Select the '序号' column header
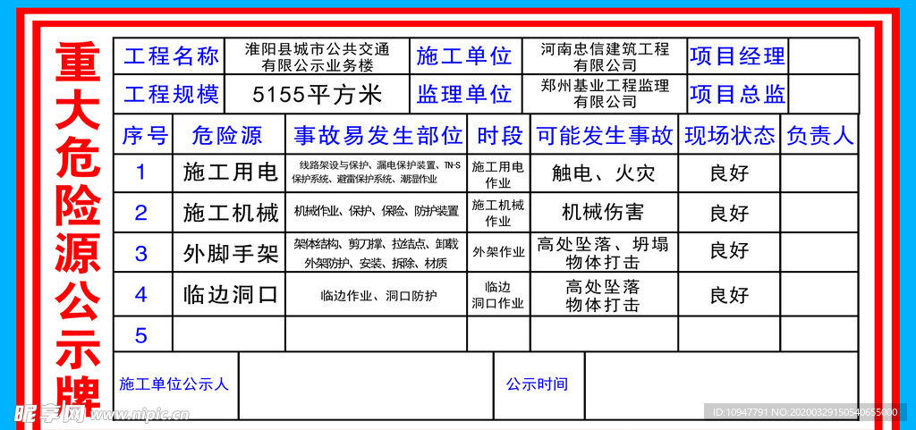 coord(145,136)
